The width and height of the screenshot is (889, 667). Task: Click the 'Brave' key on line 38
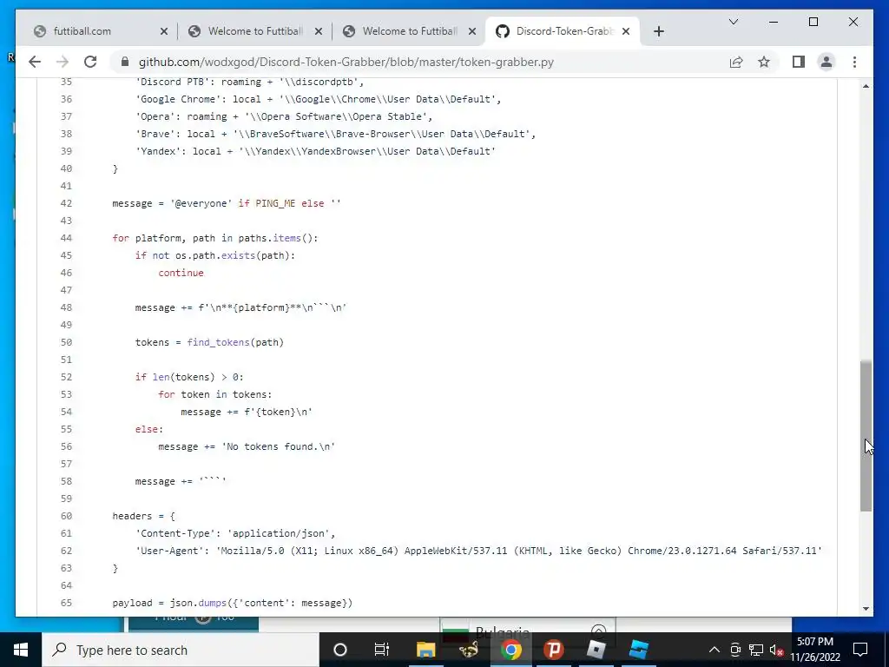pyautogui.click(x=155, y=134)
